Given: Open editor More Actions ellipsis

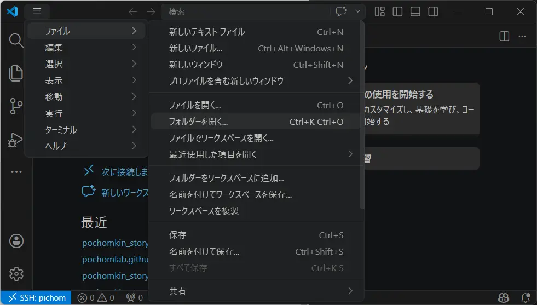Looking at the screenshot, I should coord(522,36).
